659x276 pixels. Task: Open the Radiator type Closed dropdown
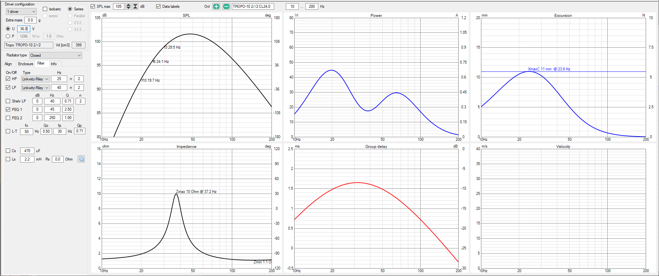pyautogui.click(x=56, y=55)
